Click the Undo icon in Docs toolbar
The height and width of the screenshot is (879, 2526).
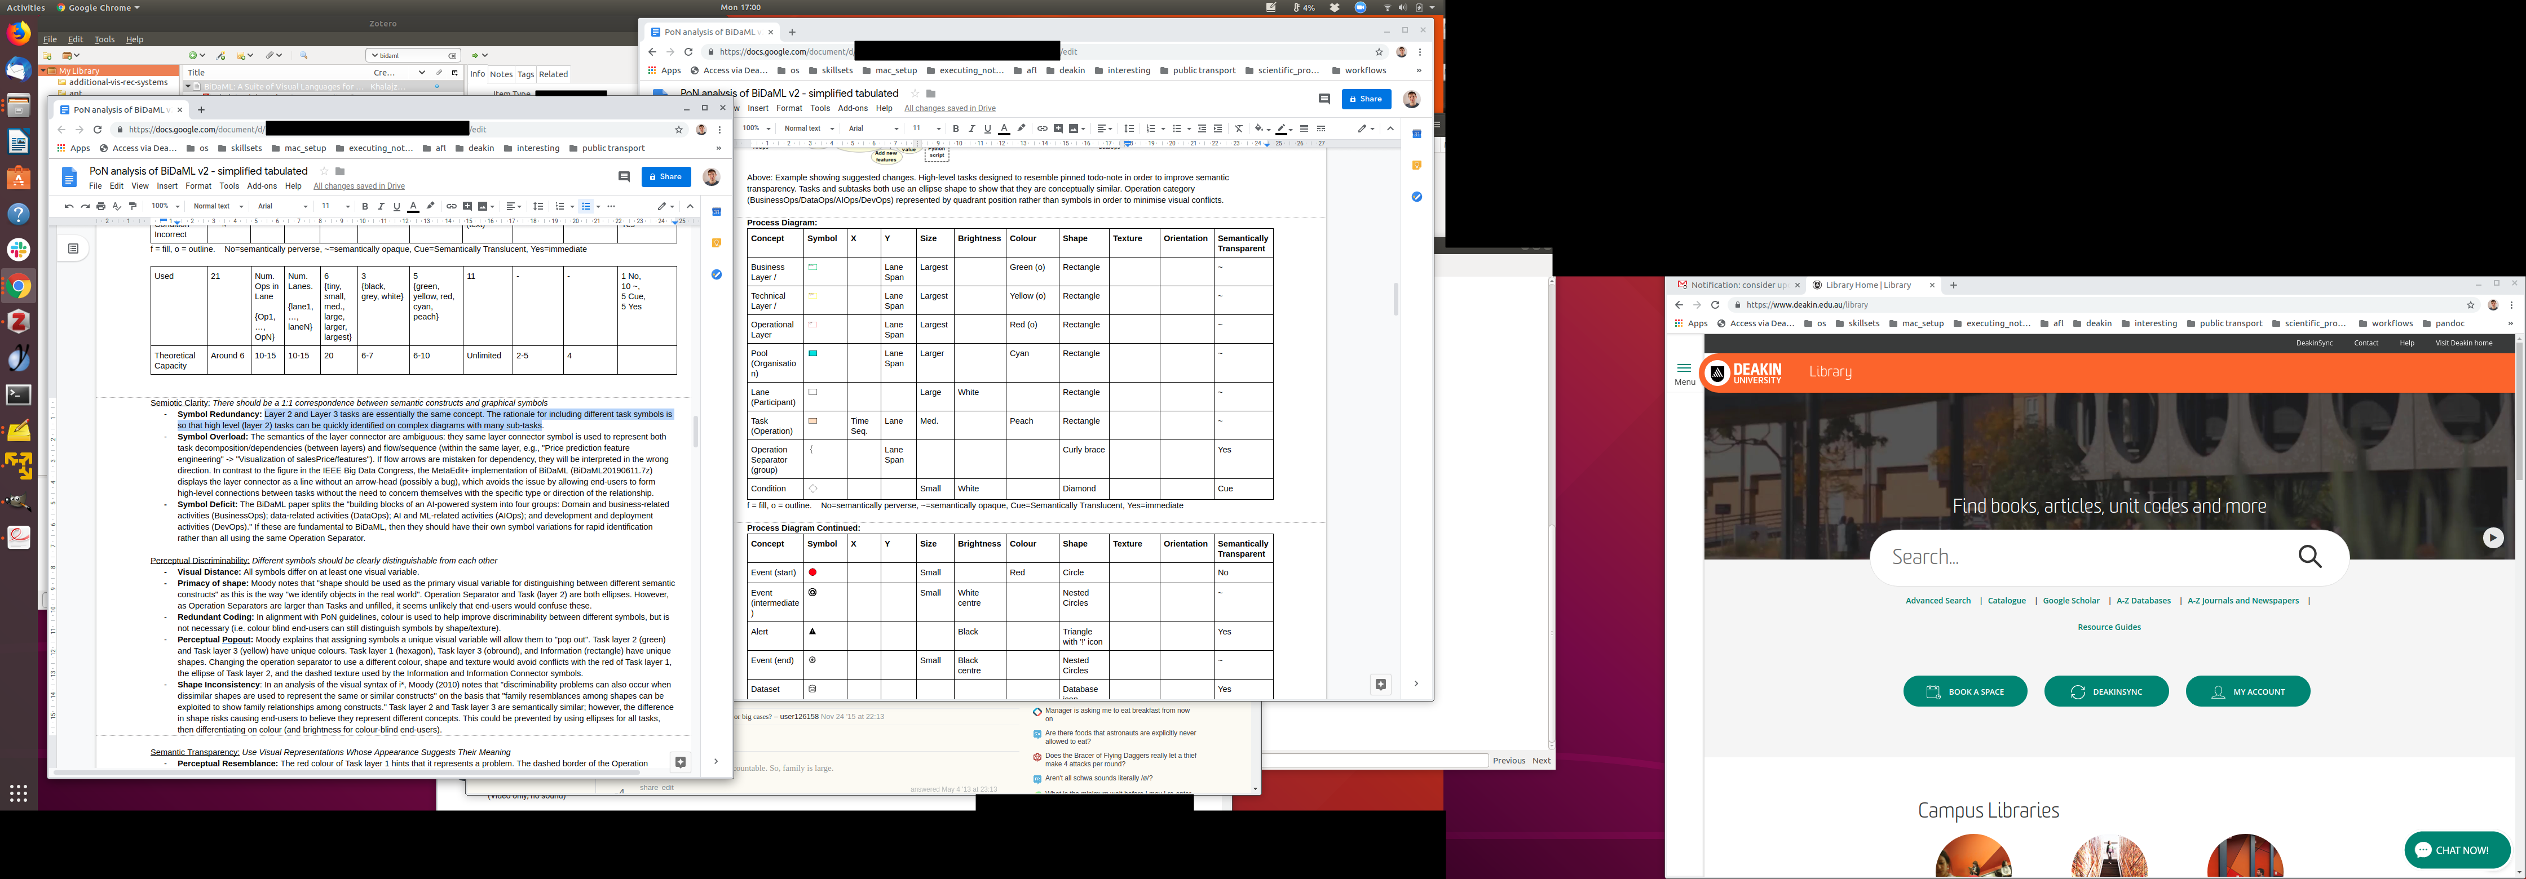coord(69,207)
